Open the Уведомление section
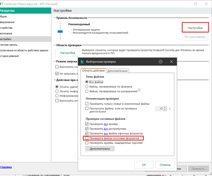Image resolution: width=212 pixels, height=176 pixels. 25,22
